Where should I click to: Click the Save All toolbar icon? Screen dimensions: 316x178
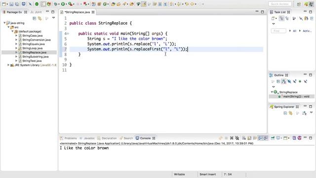pos(17,4)
